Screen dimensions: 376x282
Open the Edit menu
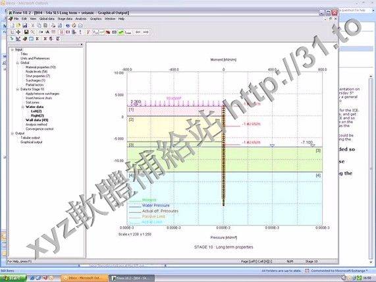pyautogui.click(x=24, y=18)
